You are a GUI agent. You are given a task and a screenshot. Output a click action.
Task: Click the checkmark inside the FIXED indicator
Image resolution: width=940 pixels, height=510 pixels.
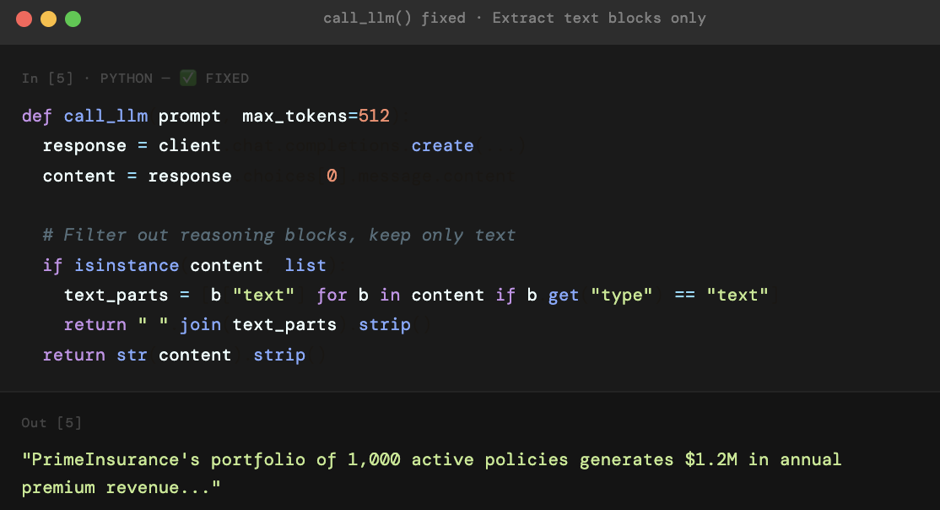tap(187, 78)
